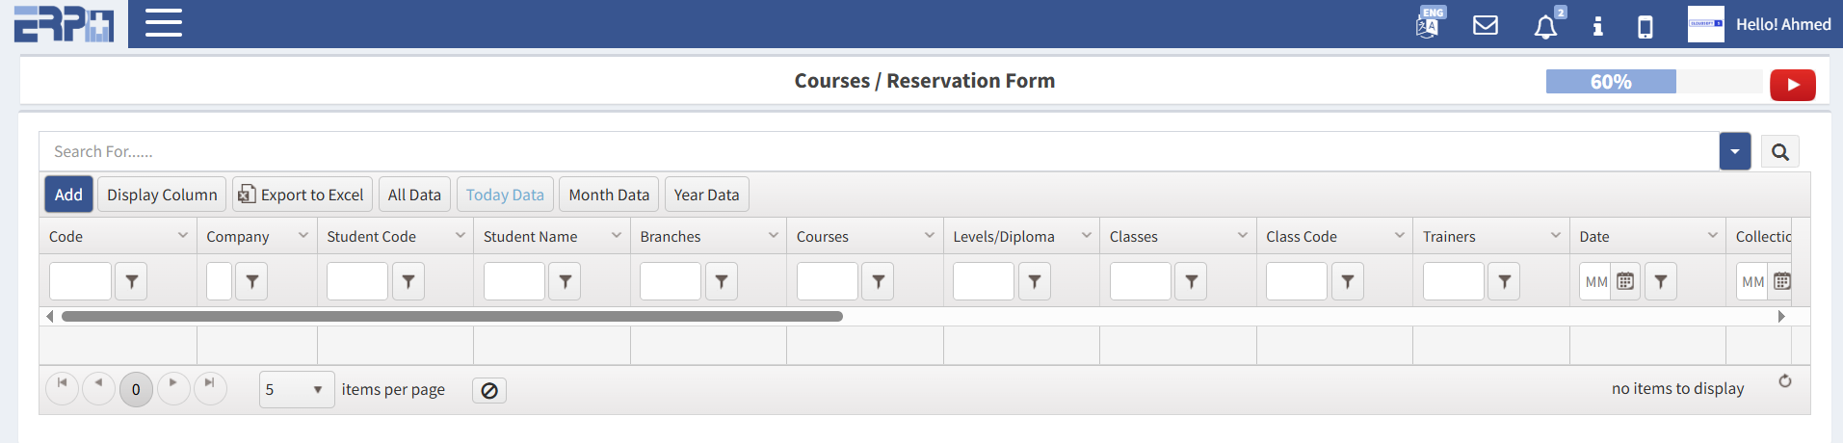The width and height of the screenshot is (1843, 443).
Task: Open the items per page dropdown
Action: (297, 390)
